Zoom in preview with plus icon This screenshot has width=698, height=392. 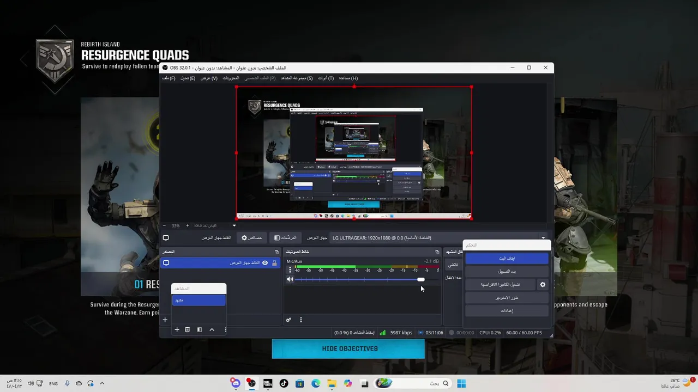pyautogui.click(x=187, y=225)
